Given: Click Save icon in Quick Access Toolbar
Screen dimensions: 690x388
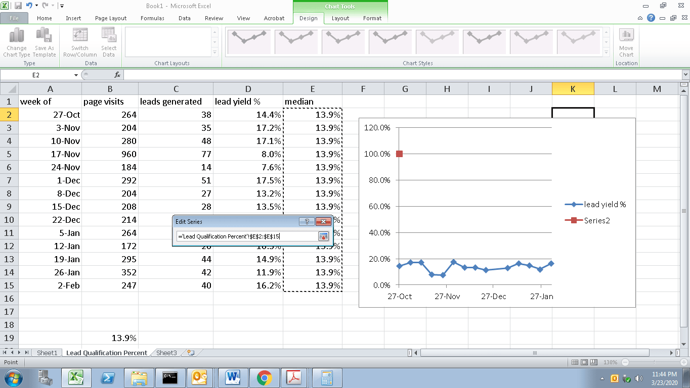Looking at the screenshot, I should click(18, 6).
